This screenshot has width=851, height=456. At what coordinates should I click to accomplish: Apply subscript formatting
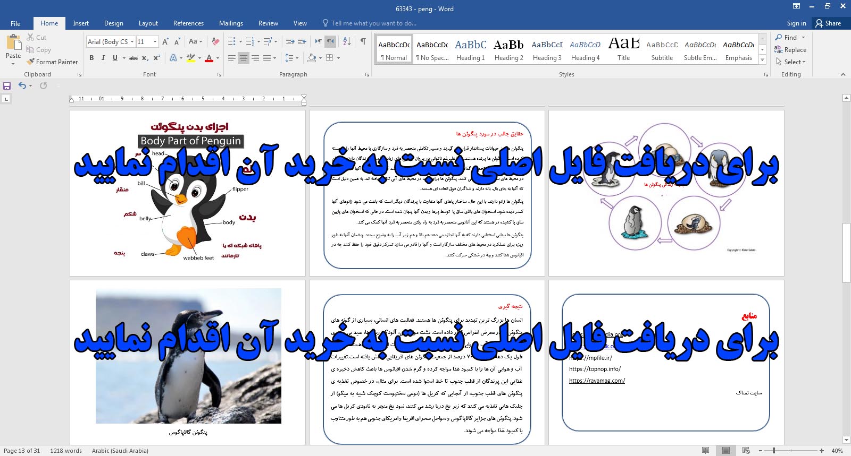click(145, 58)
